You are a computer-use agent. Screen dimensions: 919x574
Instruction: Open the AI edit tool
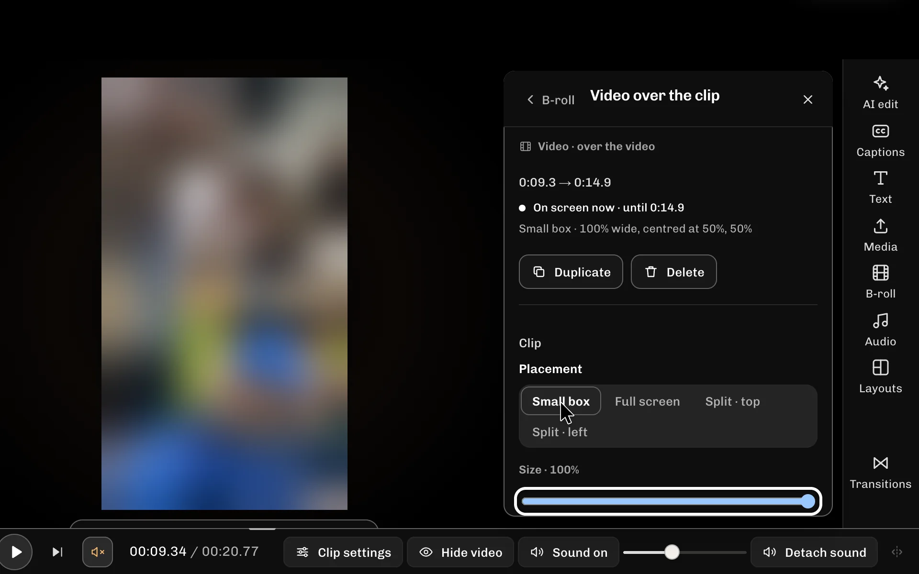tap(880, 93)
